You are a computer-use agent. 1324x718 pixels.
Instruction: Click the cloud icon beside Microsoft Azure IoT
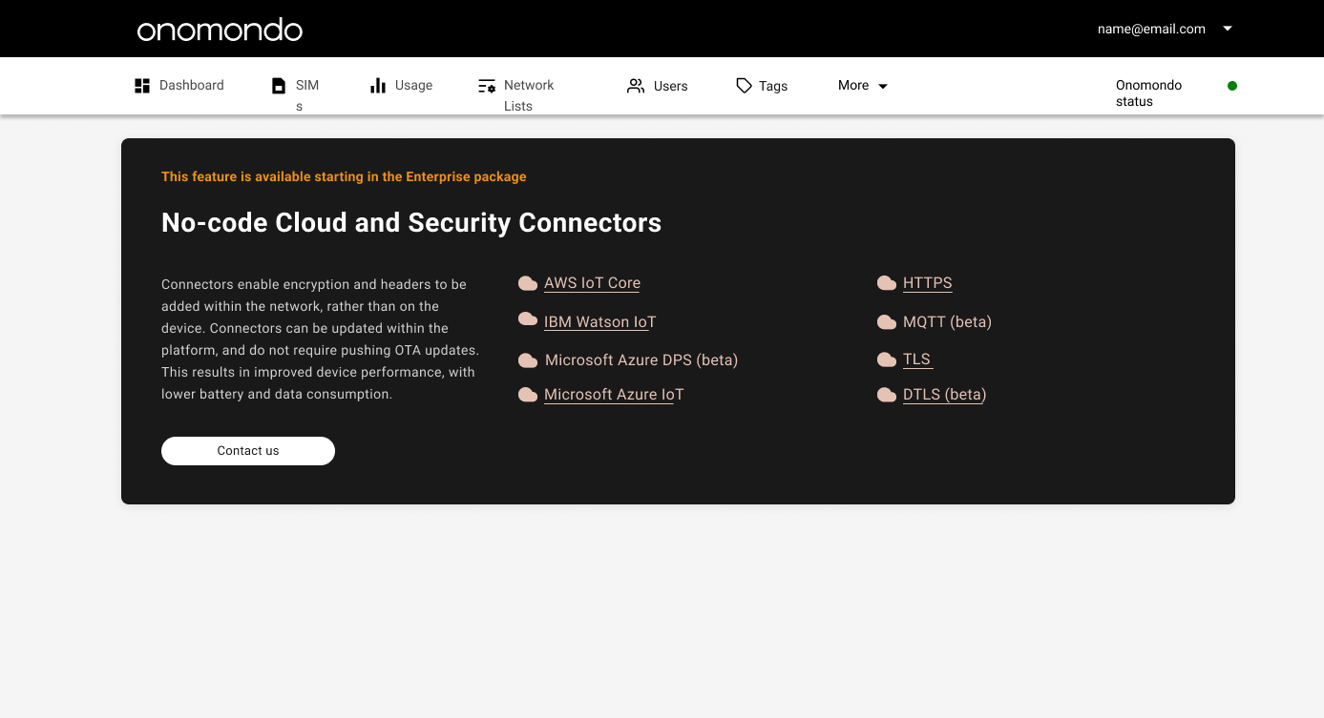pyautogui.click(x=528, y=395)
